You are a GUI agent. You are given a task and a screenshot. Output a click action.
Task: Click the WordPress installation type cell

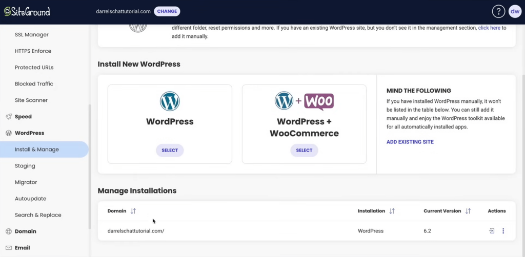(x=371, y=231)
